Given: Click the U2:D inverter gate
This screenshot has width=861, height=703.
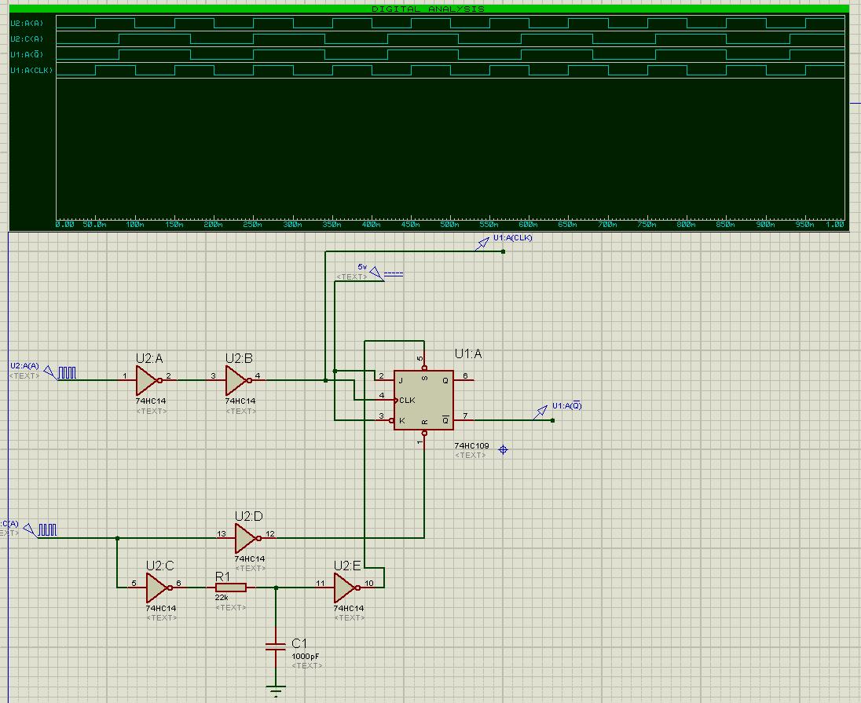Looking at the screenshot, I should tap(246, 538).
